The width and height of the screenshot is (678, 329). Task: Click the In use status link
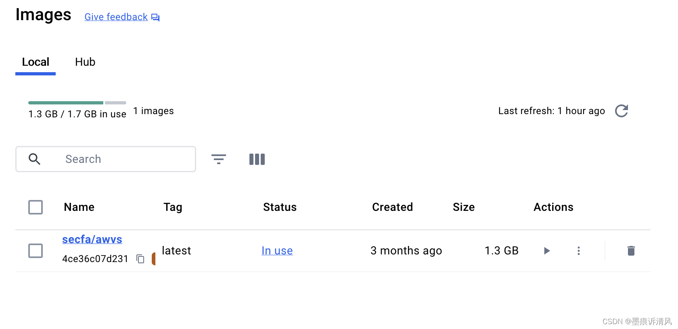pos(277,251)
